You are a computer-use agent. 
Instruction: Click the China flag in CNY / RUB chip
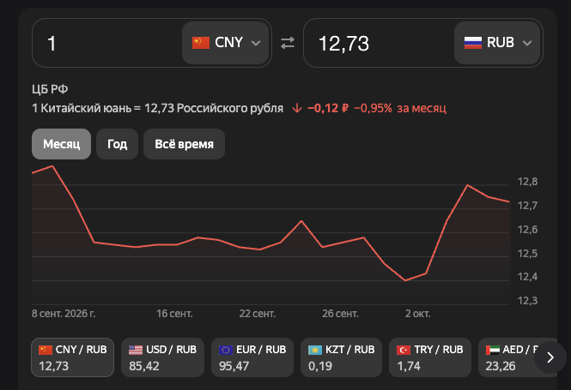[46, 350]
